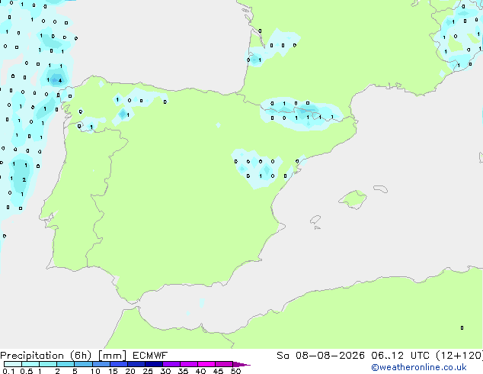Select the lightest swatch between 0.1 and 0.5

point(13,364)
